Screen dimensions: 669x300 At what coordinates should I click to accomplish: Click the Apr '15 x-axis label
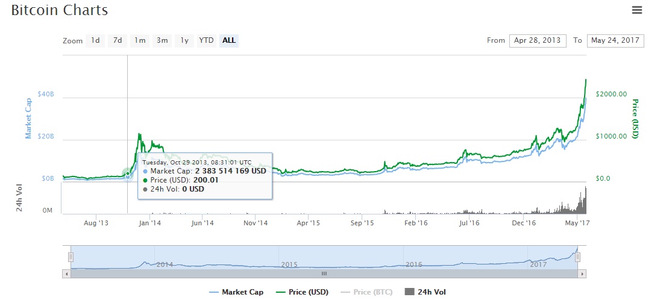(x=309, y=223)
